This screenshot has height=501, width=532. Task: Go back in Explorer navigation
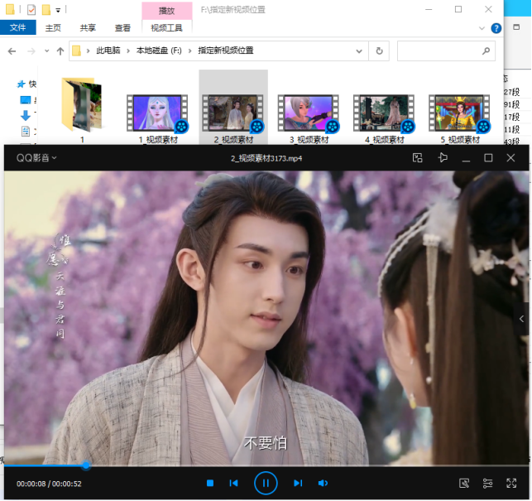(12, 51)
